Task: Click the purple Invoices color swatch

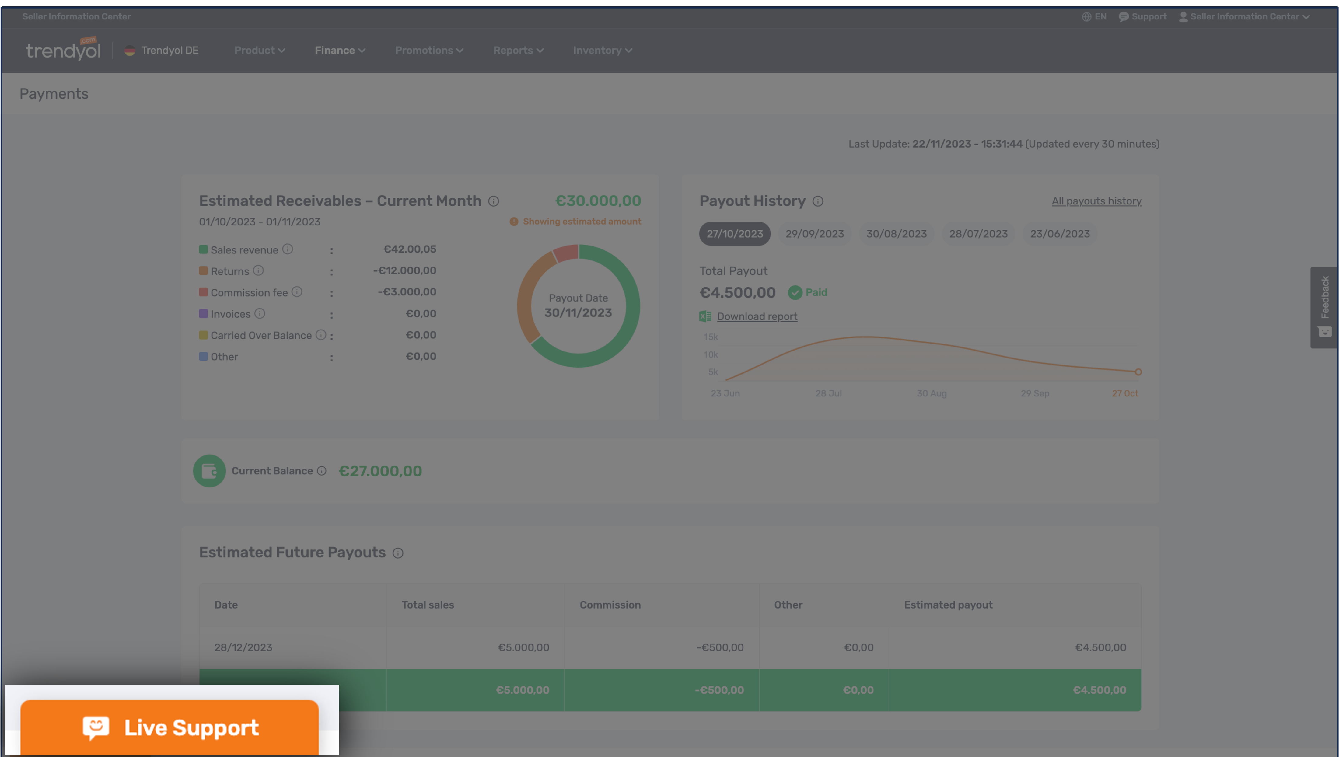Action: pyautogui.click(x=203, y=313)
